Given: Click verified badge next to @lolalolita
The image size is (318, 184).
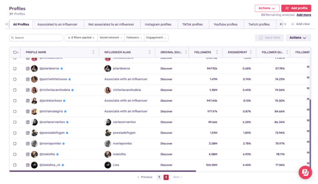Looking at the screenshot, I should click(58, 154).
